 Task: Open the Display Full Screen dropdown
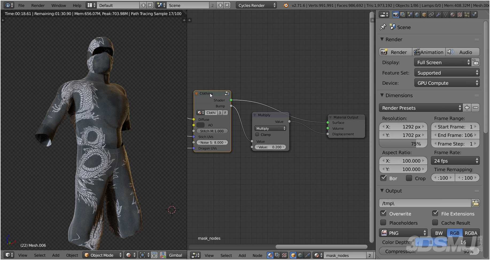click(x=443, y=62)
